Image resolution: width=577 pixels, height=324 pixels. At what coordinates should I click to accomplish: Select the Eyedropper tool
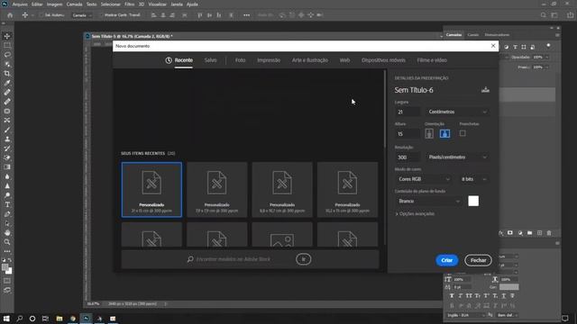[7, 83]
